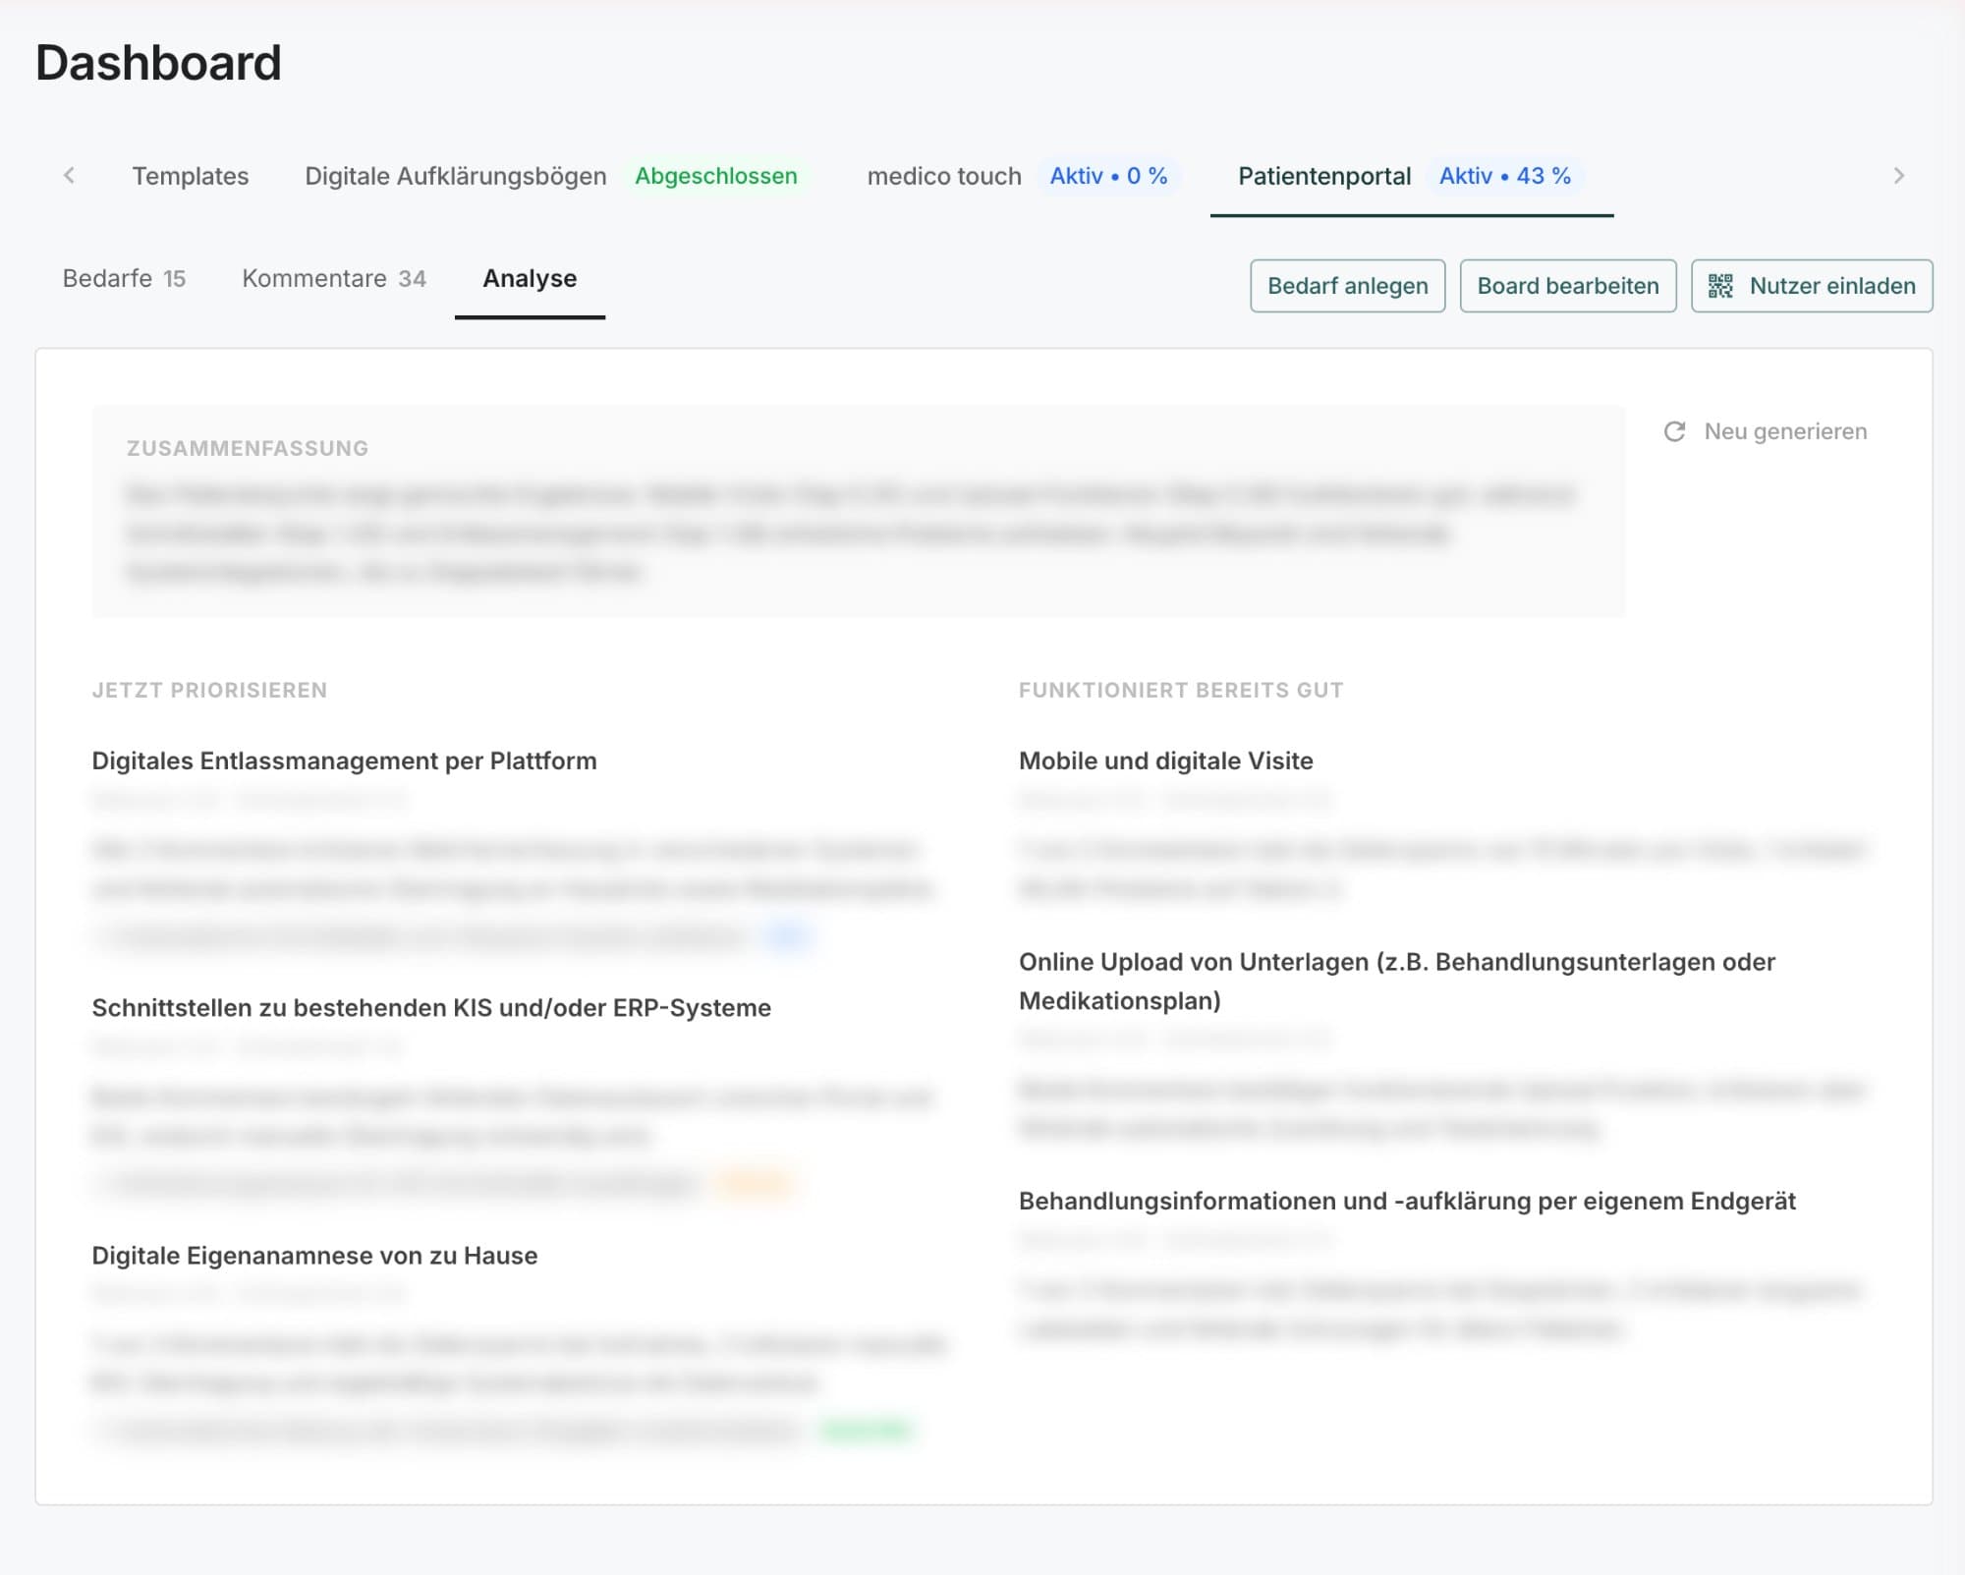Select the Analyse tab

point(530,279)
